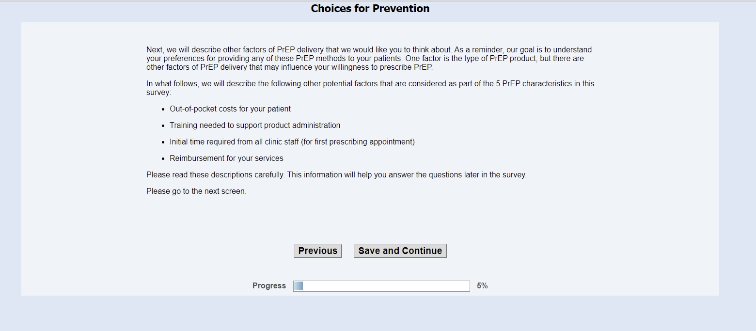This screenshot has width=756, height=331.
Task: Click the 'Initial time required from all clinic staff' item
Action: pyautogui.click(x=292, y=142)
